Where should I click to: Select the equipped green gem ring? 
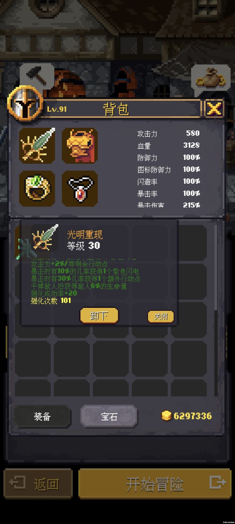click(x=37, y=188)
